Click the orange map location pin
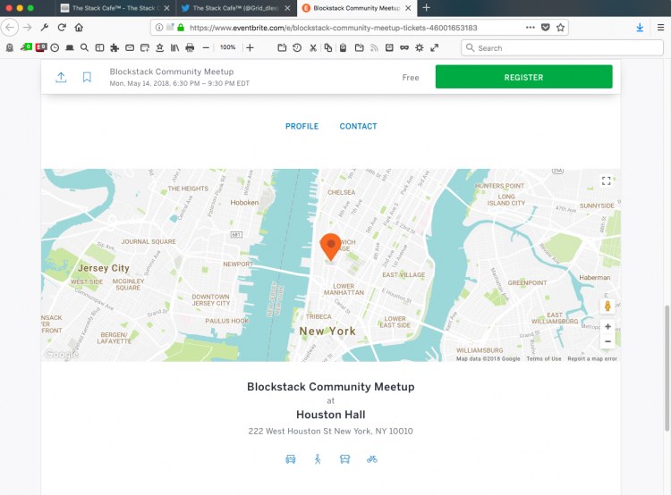This screenshot has height=495, width=671. (x=331, y=247)
